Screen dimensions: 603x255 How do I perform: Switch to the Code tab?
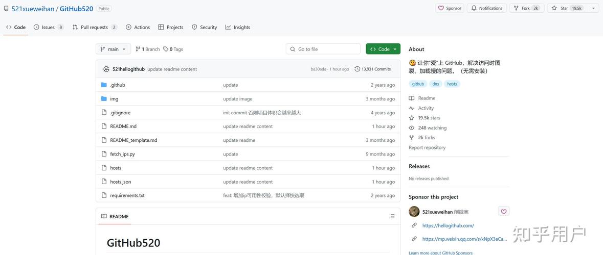click(x=16, y=27)
